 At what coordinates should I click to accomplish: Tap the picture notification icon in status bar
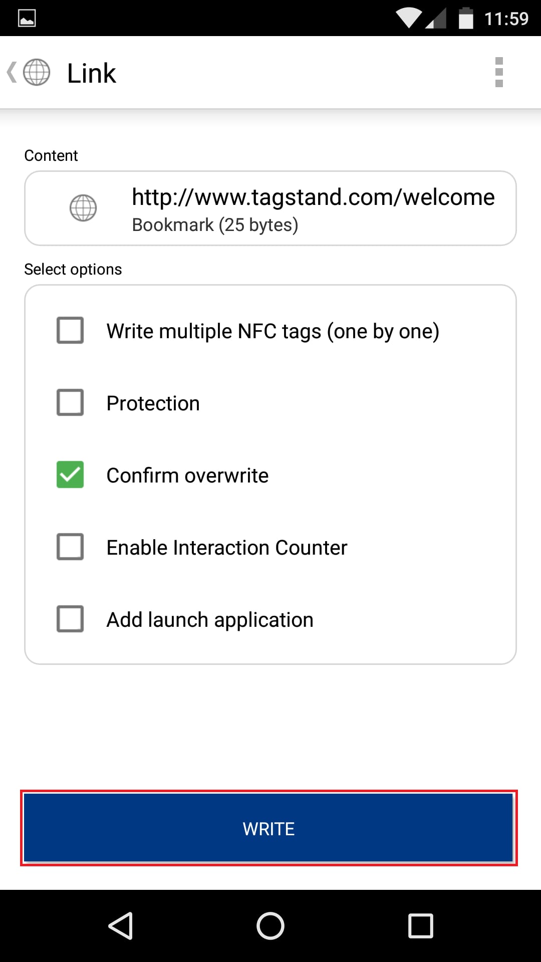tap(27, 19)
